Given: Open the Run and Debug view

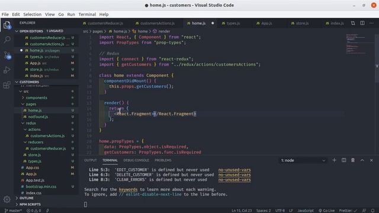Looking at the screenshot, I should [x=7, y=70].
